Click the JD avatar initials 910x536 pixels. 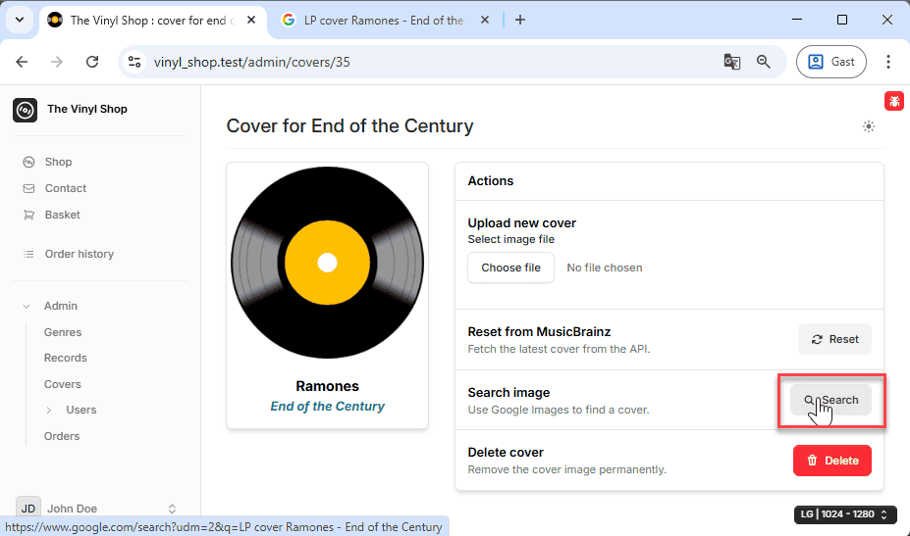pyautogui.click(x=27, y=509)
